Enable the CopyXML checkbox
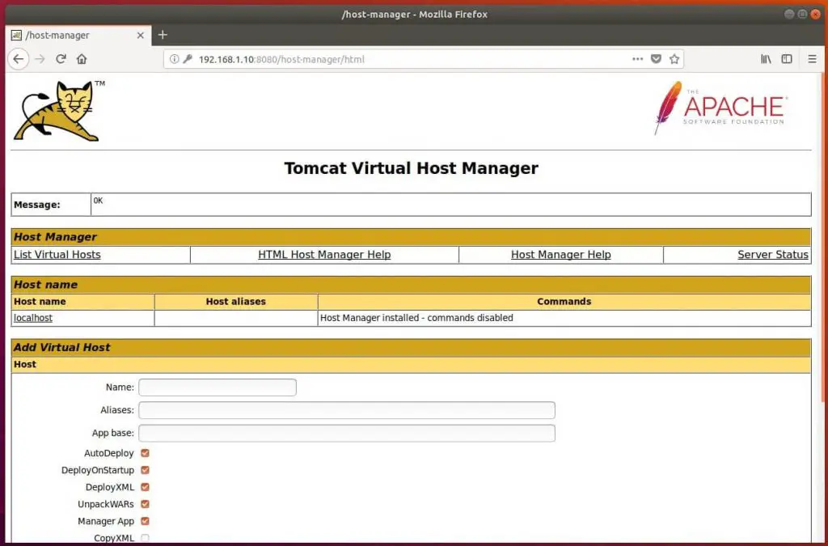Screen dimensions: 828x546 pos(146,538)
